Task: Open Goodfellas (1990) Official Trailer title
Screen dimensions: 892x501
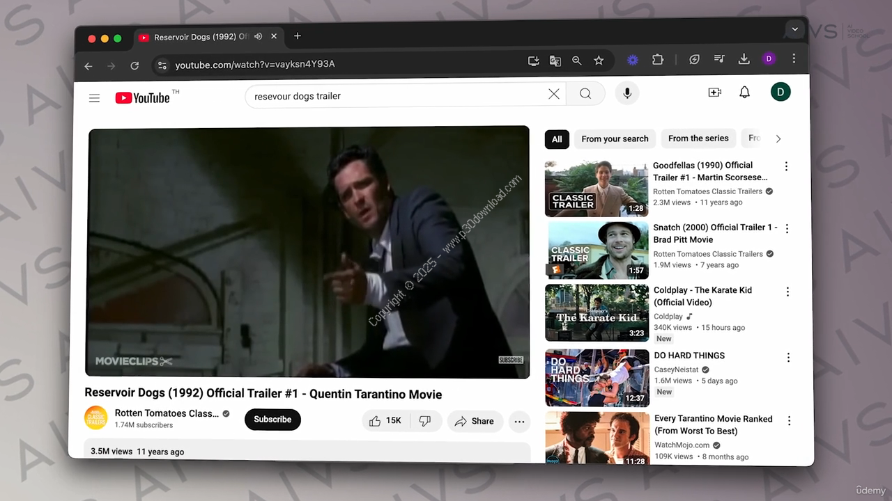Action: coord(710,171)
